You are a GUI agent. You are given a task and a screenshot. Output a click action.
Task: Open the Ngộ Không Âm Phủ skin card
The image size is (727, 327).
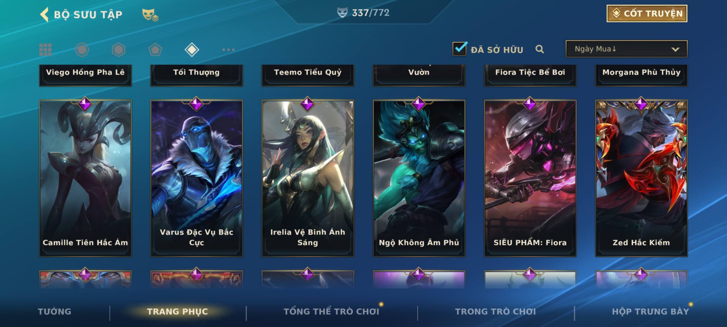pyautogui.click(x=419, y=178)
